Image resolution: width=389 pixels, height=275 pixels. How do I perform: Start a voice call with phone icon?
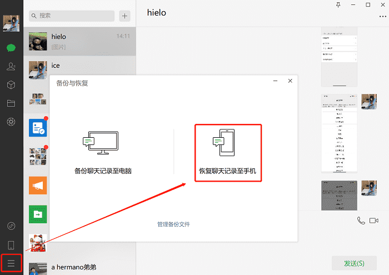pyautogui.click(x=361, y=221)
